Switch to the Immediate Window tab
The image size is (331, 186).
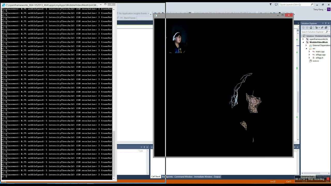pyautogui.click(x=203, y=177)
